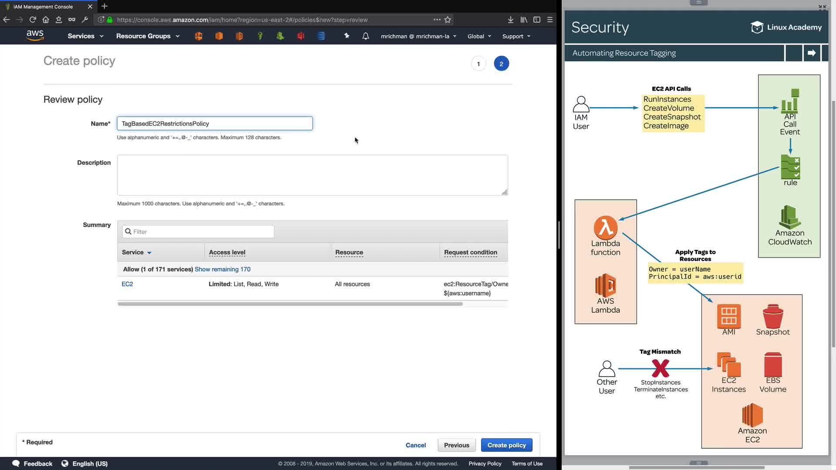836x470 pixels.
Task: Go to next slide arrow
Action: coord(812,53)
